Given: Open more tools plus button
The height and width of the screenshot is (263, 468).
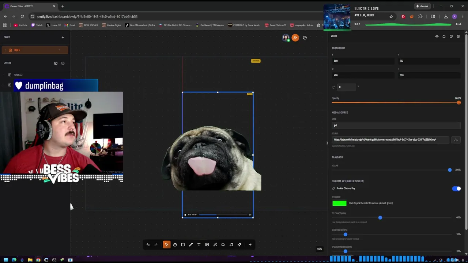Looking at the screenshot, I should click(x=250, y=245).
